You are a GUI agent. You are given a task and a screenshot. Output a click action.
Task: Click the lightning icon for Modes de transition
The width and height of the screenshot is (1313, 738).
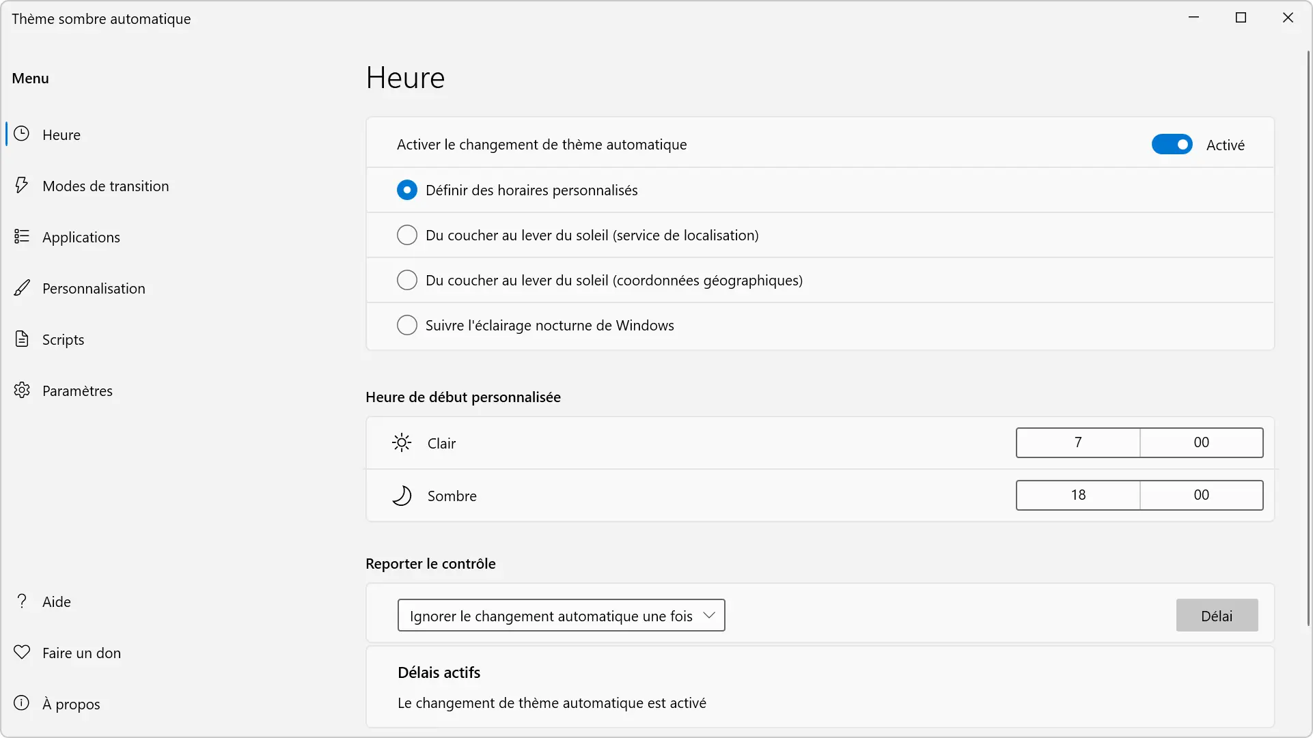click(22, 185)
